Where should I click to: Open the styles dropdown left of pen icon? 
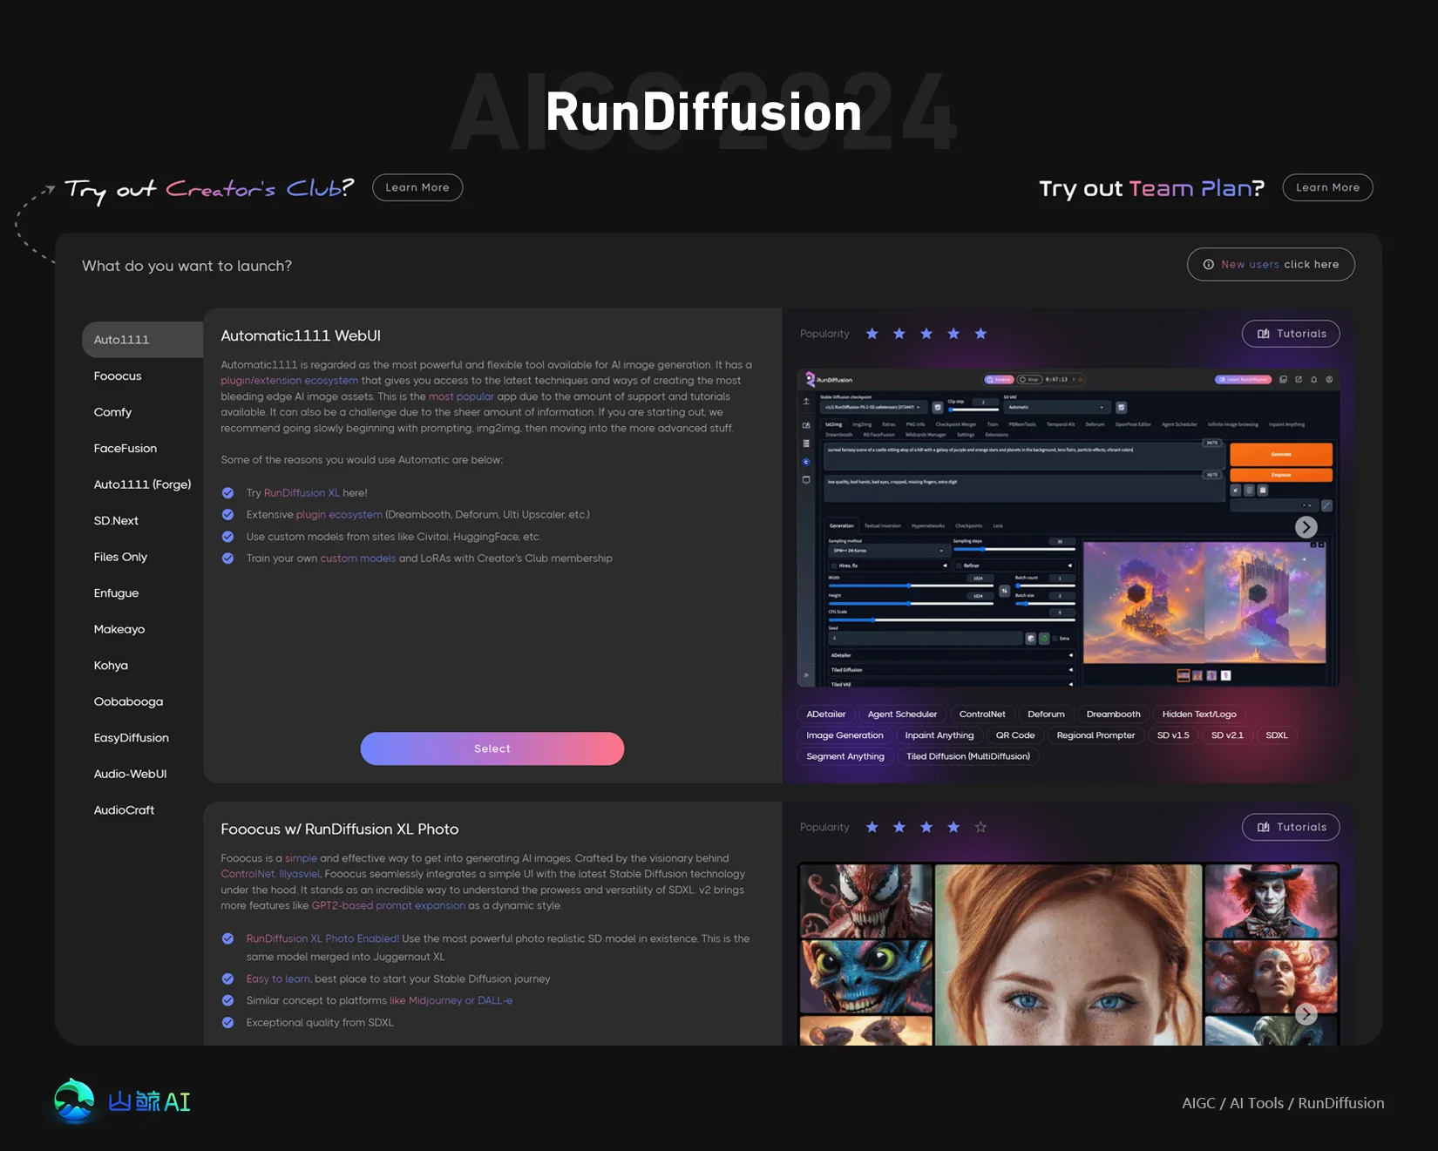1274,505
